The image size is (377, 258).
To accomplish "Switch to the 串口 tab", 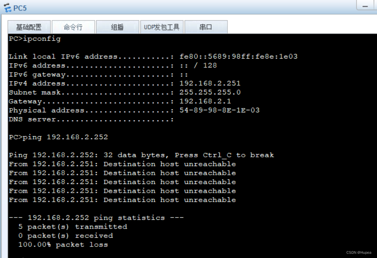I will point(206,27).
